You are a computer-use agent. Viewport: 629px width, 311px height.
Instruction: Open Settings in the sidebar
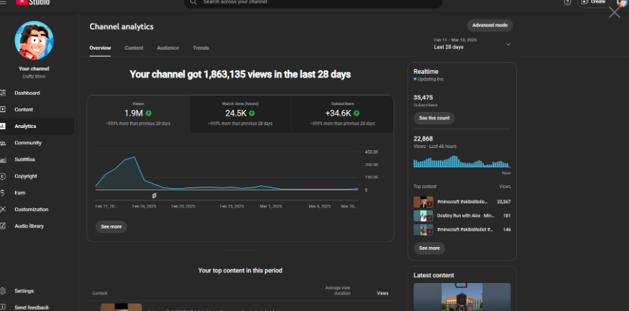(x=24, y=291)
